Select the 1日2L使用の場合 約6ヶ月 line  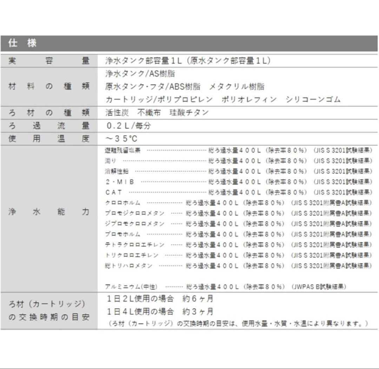coord(160,299)
